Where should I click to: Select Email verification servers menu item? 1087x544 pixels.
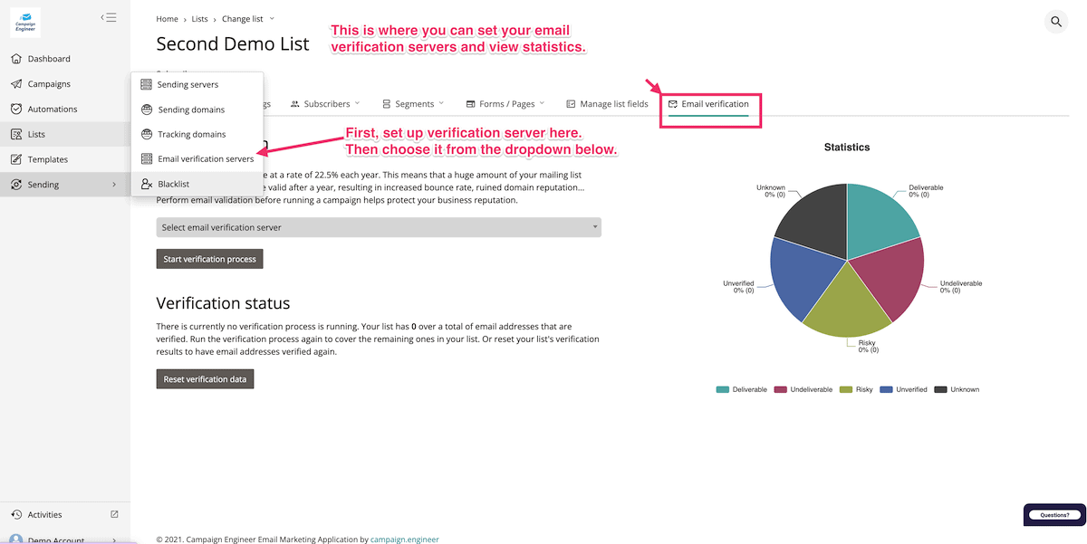205,159
